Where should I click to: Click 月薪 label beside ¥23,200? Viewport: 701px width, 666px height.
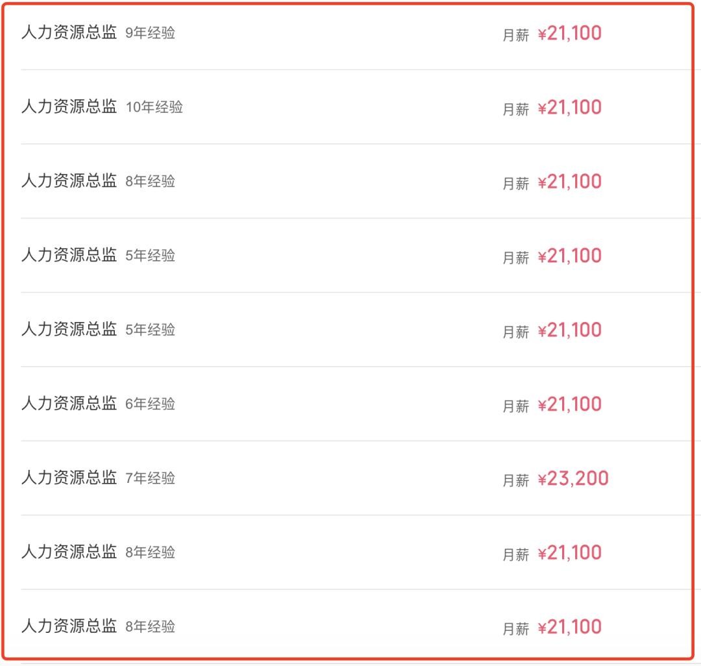point(516,480)
